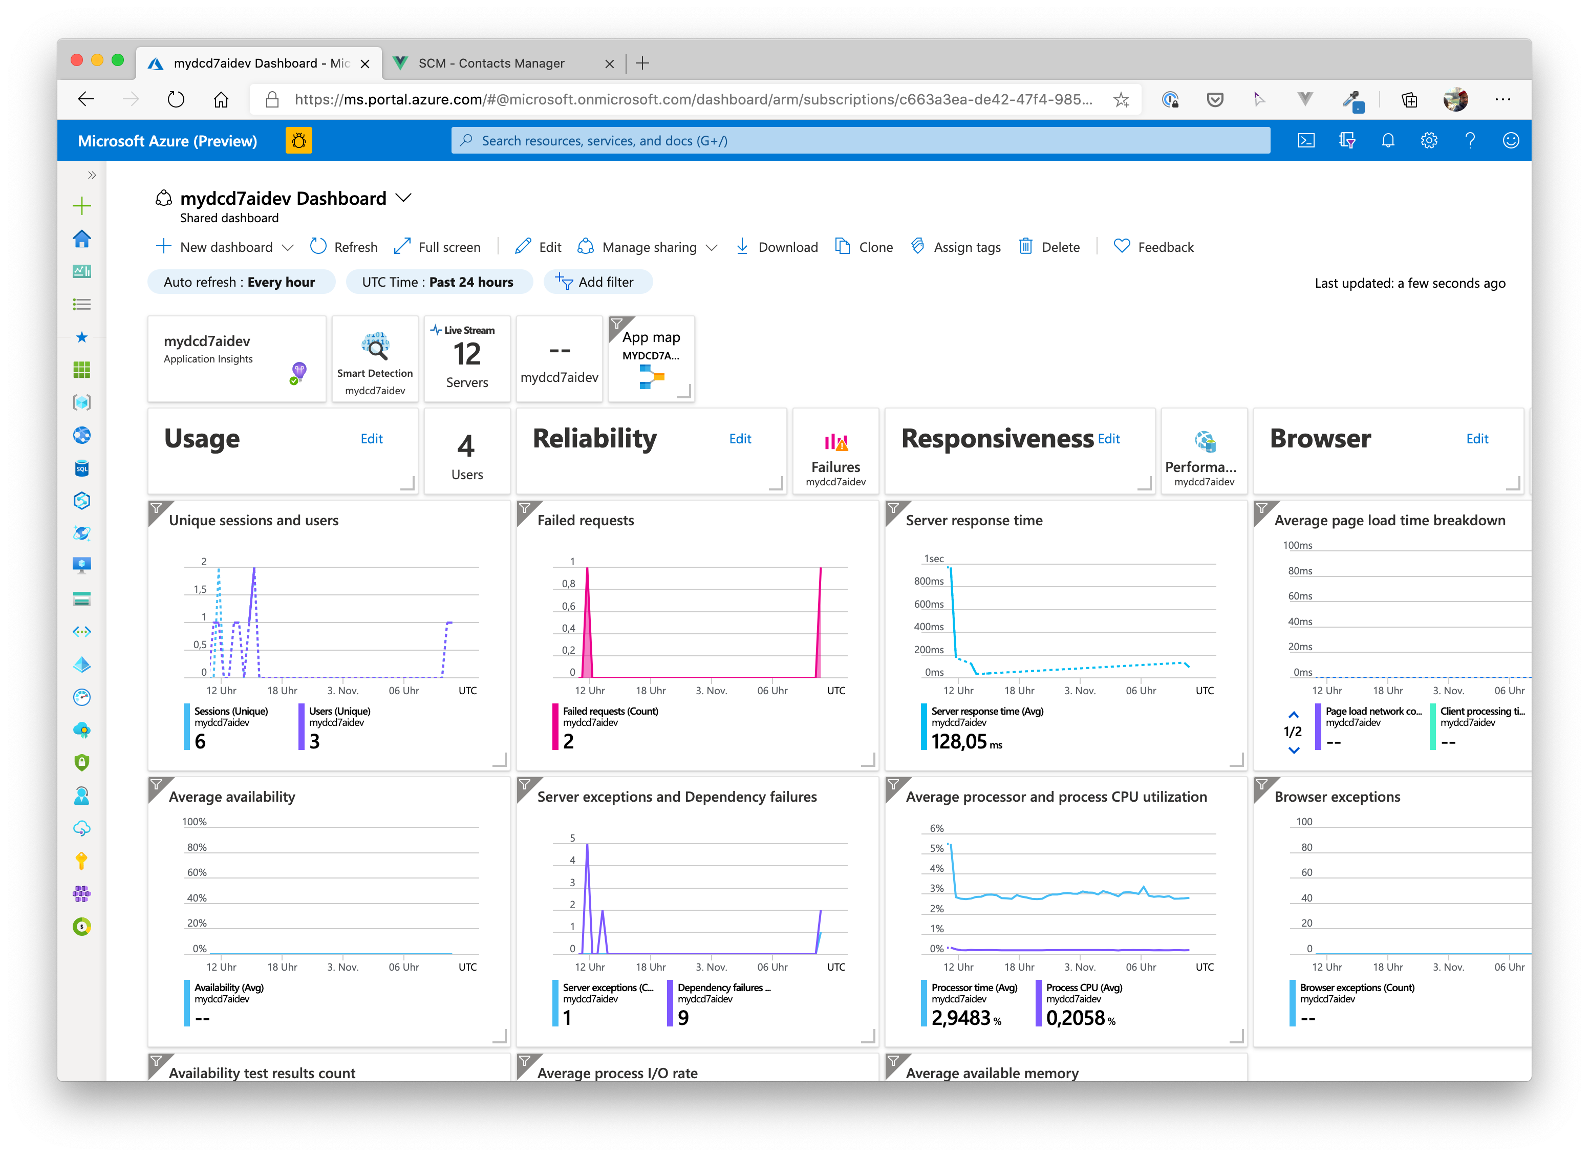Click Full screen in dashboard toolbar
The image size is (1589, 1157).
(437, 247)
